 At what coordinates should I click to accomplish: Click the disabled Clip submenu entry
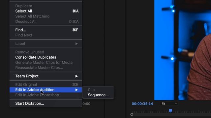click(98, 90)
